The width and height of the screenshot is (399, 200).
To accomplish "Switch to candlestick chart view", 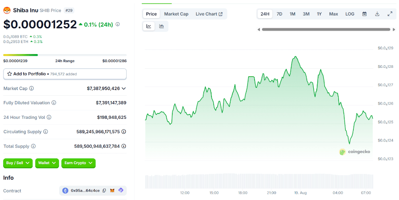I will point(161,26).
